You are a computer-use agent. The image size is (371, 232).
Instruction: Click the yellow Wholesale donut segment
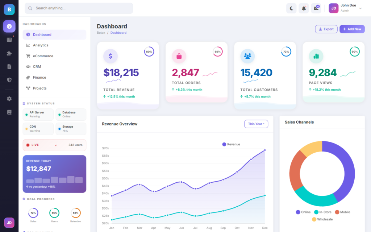[313, 148]
